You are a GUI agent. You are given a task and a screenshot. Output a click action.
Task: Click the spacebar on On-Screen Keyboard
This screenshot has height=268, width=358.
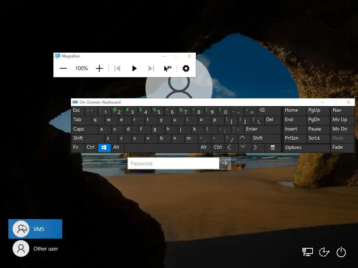tap(162, 148)
